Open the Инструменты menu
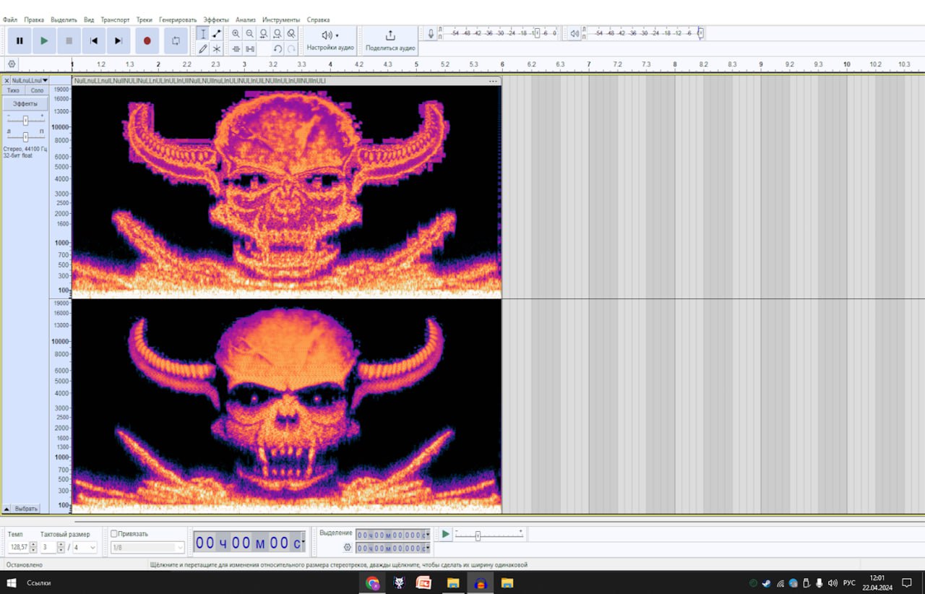 click(x=281, y=20)
